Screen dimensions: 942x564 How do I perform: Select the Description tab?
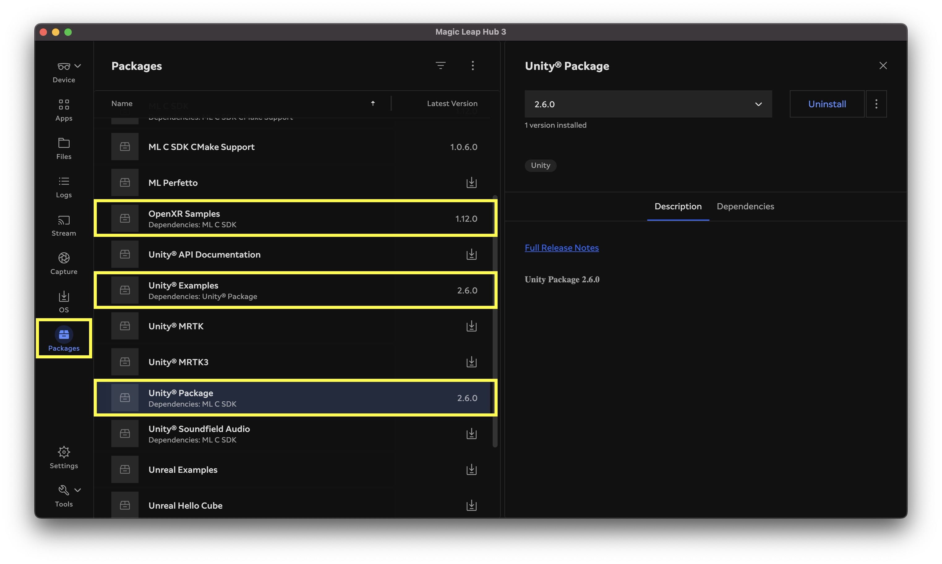click(x=678, y=206)
